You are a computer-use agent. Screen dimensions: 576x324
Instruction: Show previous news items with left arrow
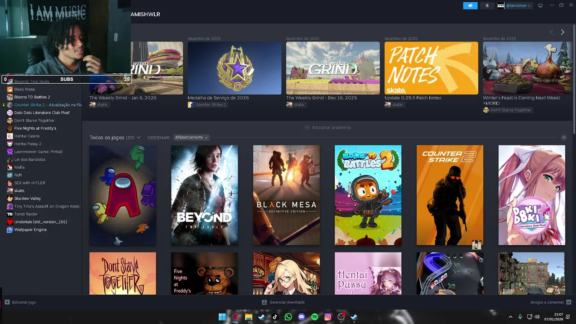click(552, 32)
